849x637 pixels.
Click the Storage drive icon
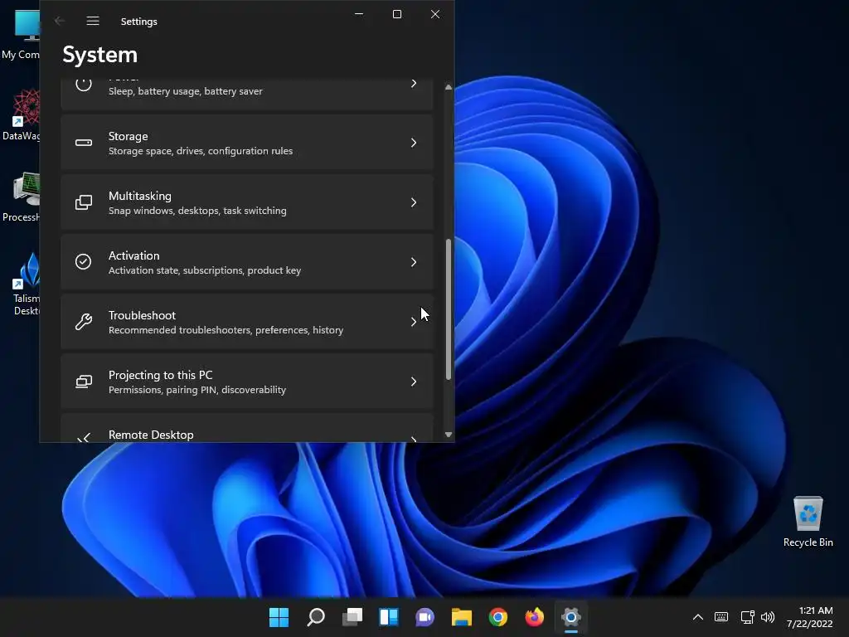point(84,143)
